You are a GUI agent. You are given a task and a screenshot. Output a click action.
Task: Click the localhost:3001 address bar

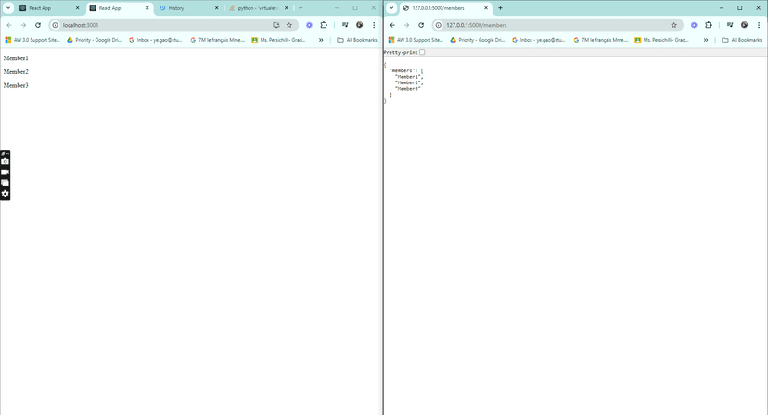coord(167,25)
